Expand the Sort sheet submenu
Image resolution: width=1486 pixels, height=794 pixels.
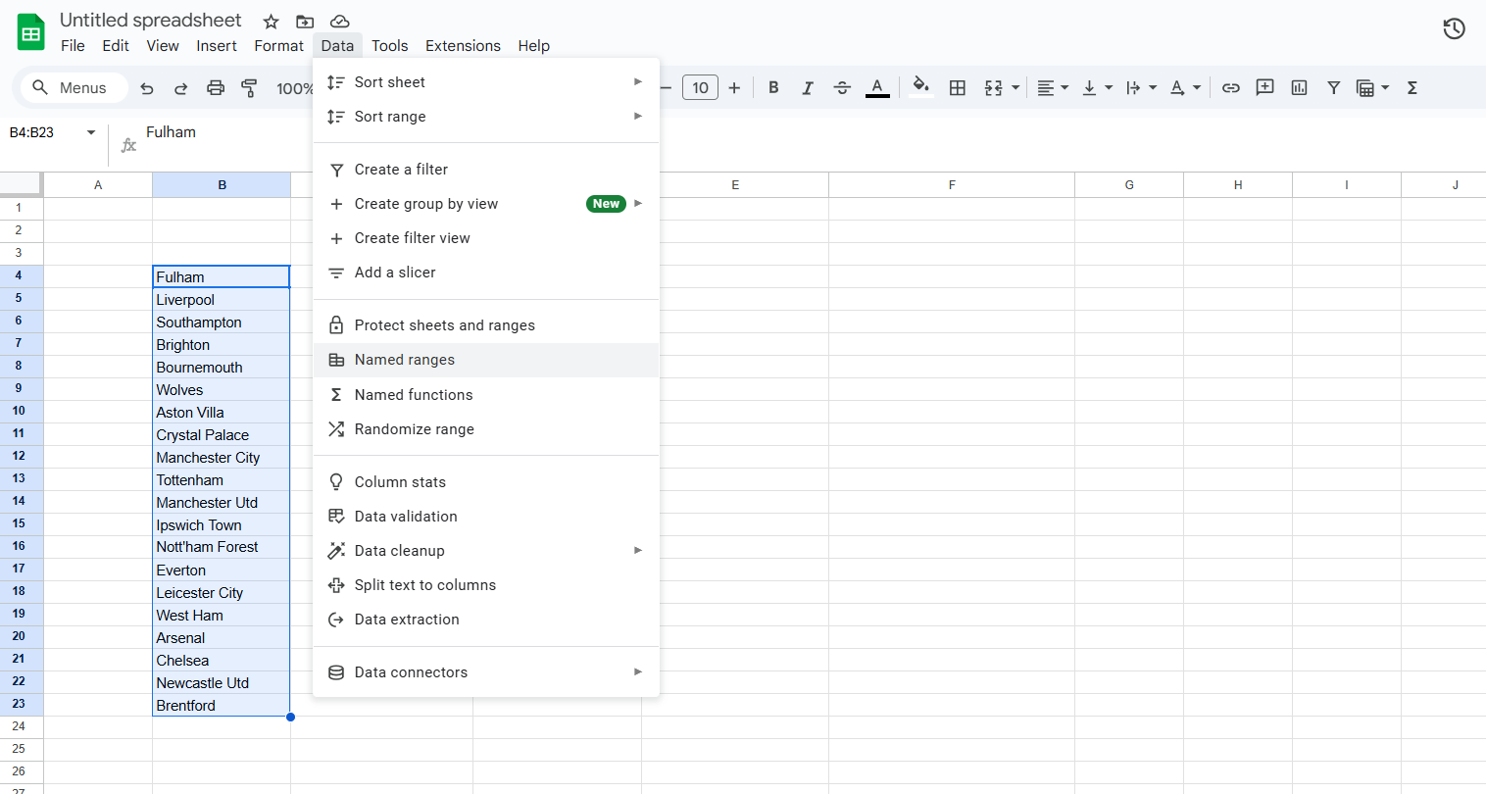tap(486, 82)
